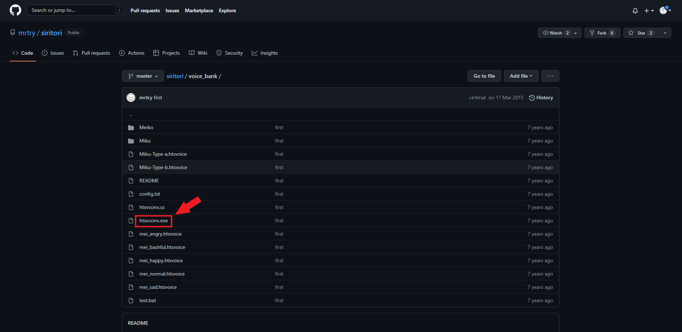Click the Meiko folder icon

click(x=131, y=128)
